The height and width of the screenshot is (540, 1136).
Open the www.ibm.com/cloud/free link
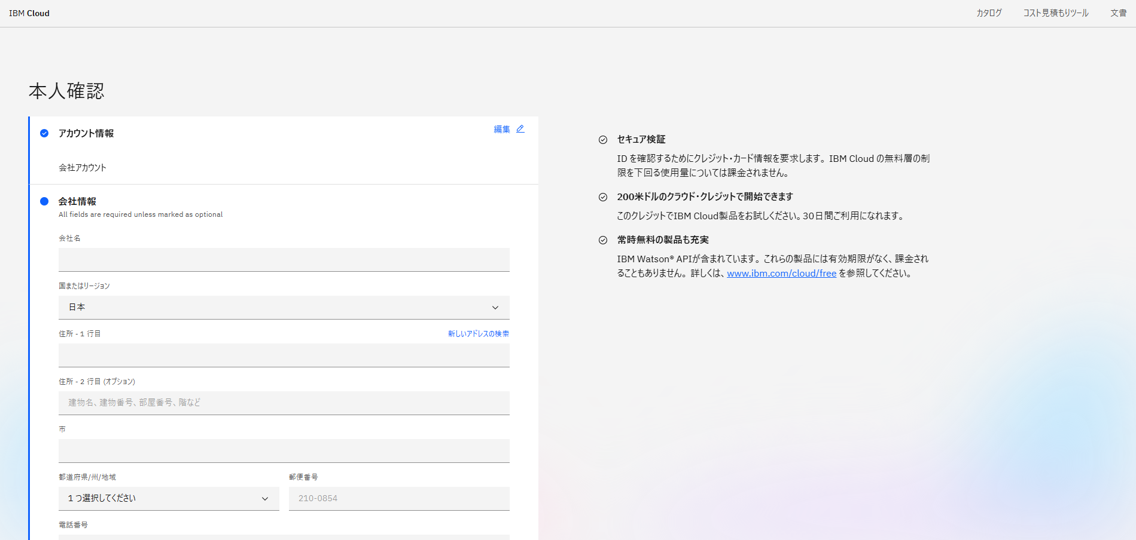[x=781, y=274]
